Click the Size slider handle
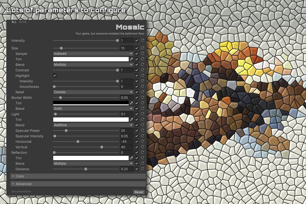The image size is (306, 204). [x=61, y=48]
